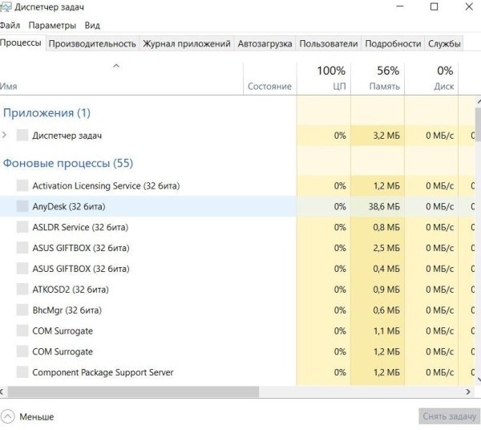Click the Component Package Support Server icon
Screen dimensions: 481x430
coord(22,372)
